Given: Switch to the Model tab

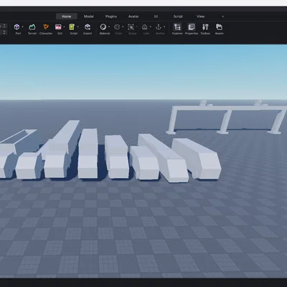Looking at the screenshot, I should [x=89, y=17].
